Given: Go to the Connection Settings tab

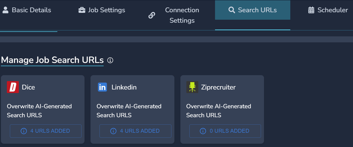Looking at the screenshot, I should tap(182, 15).
